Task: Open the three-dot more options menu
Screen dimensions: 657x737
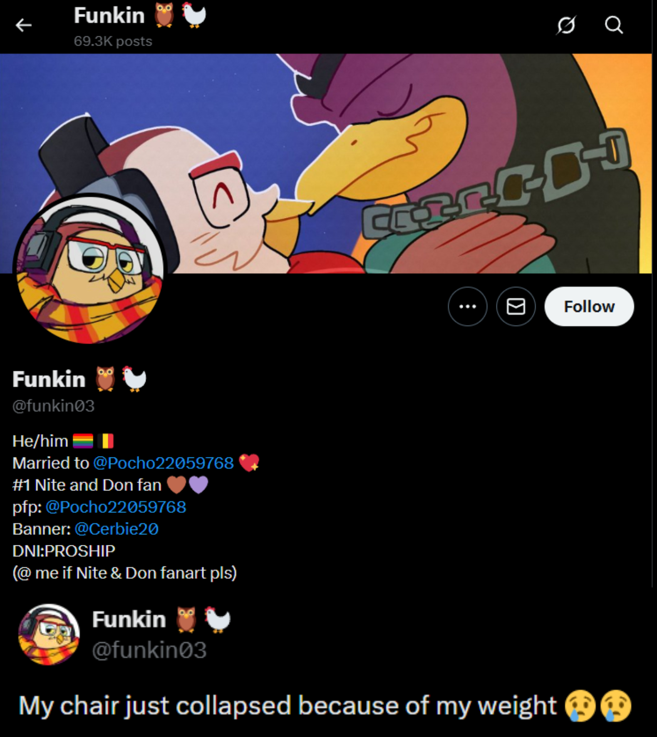Action: point(468,306)
